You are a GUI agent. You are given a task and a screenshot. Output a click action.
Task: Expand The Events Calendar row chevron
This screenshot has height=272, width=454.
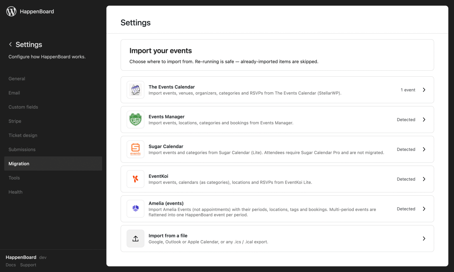pyautogui.click(x=424, y=90)
